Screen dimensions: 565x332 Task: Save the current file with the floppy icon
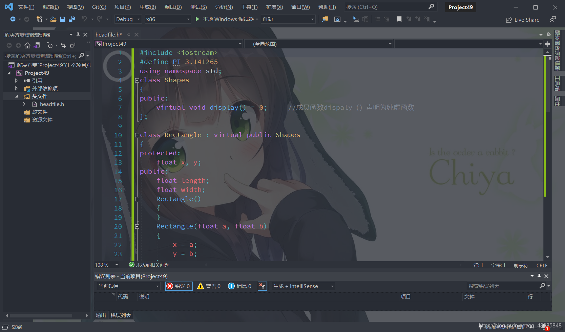[x=63, y=19]
